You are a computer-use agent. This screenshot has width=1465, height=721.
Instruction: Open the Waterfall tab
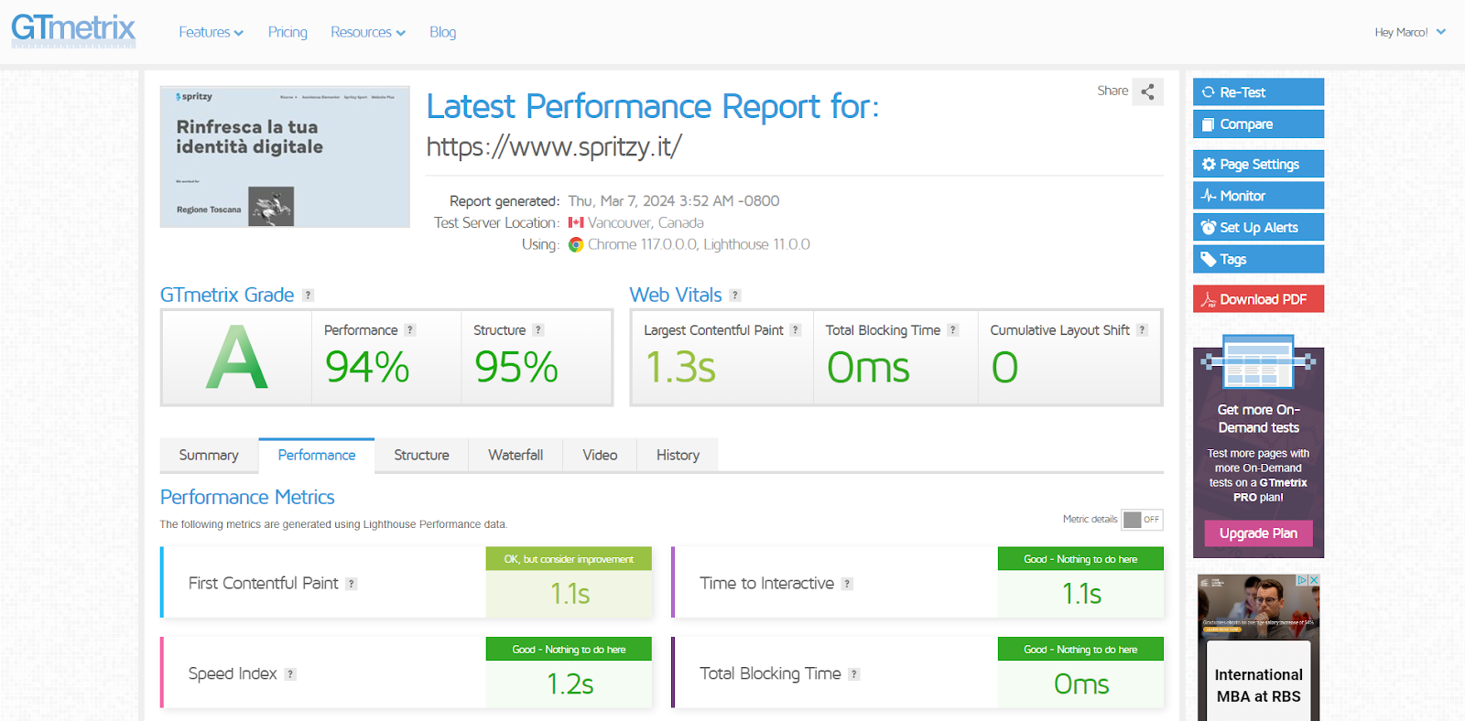515,455
